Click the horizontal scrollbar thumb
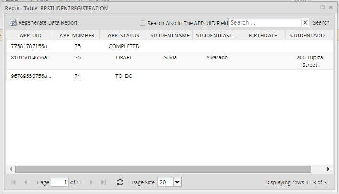This screenshot has height=194, width=339. point(163,169)
